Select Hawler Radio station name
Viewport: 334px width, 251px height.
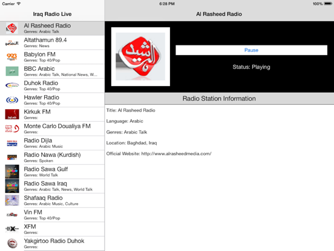click(42, 98)
